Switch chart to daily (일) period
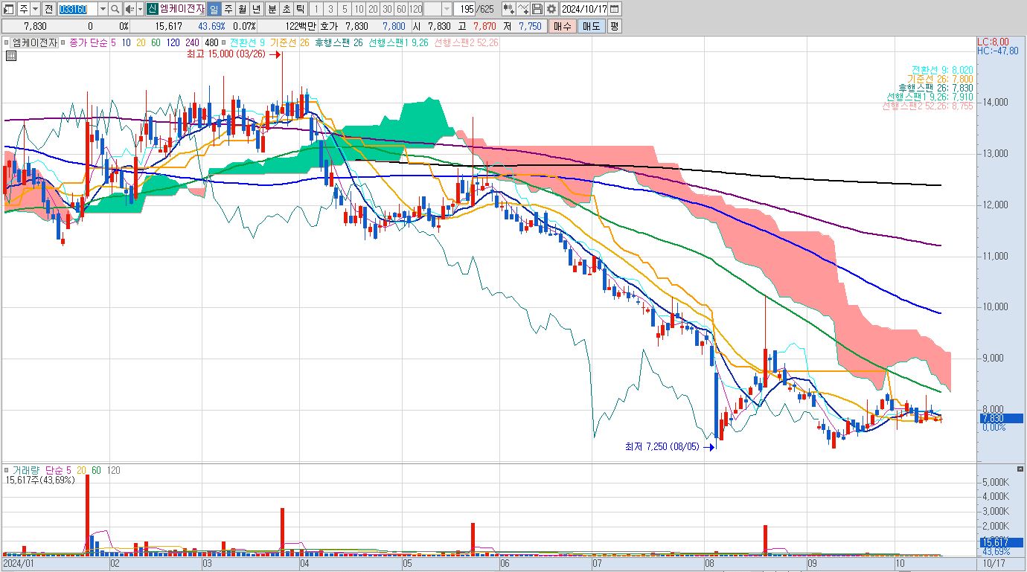This screenshot has width=1027, height=572. click(214, 9)
